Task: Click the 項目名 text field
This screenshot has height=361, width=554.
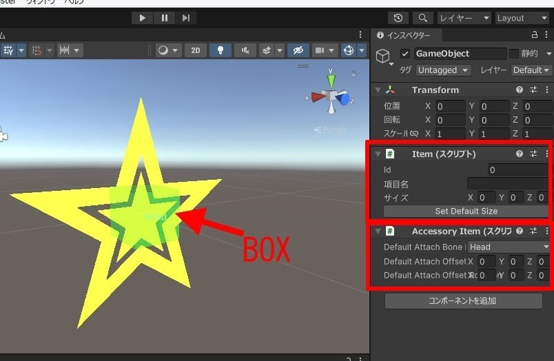Action: click(508, 184)
